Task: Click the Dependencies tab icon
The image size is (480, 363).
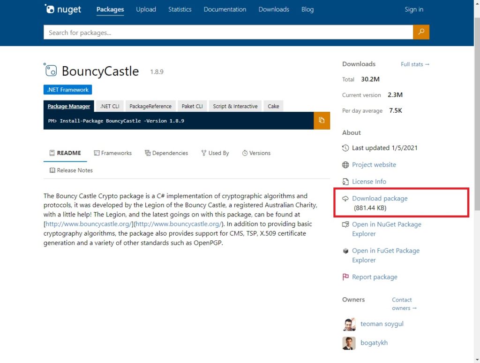Action: (148, 153)
